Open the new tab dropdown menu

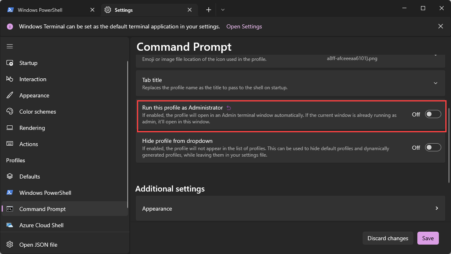point(222,9)
